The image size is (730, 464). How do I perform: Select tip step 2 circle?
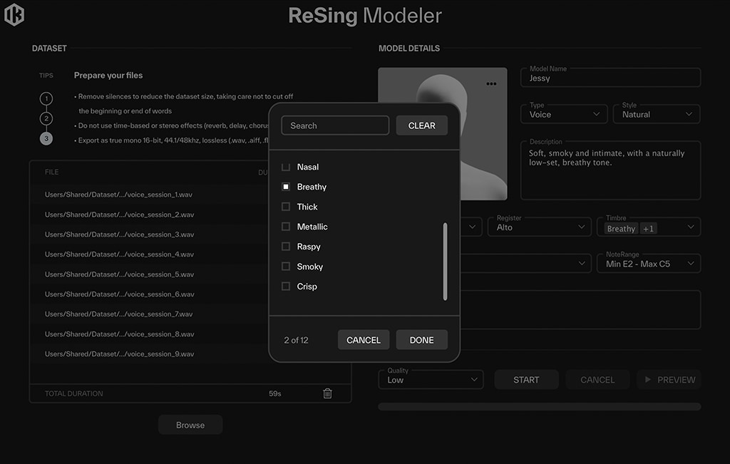46,119
